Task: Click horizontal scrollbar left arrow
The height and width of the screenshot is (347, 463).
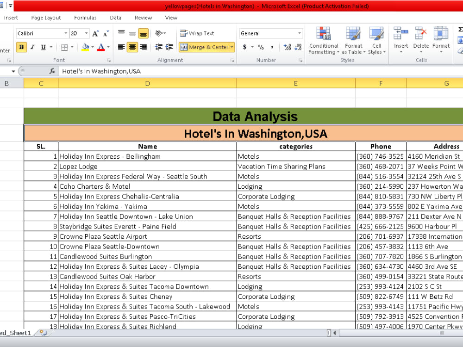Action: pyautogui.click(x=335, y=333)
